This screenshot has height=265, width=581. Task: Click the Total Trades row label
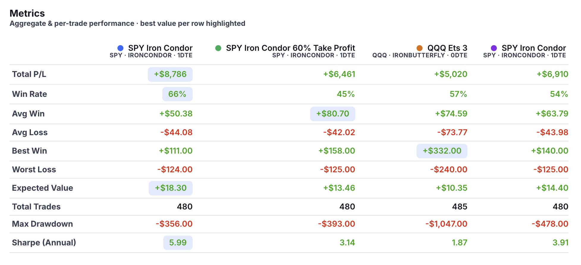(x=36, y=207)
